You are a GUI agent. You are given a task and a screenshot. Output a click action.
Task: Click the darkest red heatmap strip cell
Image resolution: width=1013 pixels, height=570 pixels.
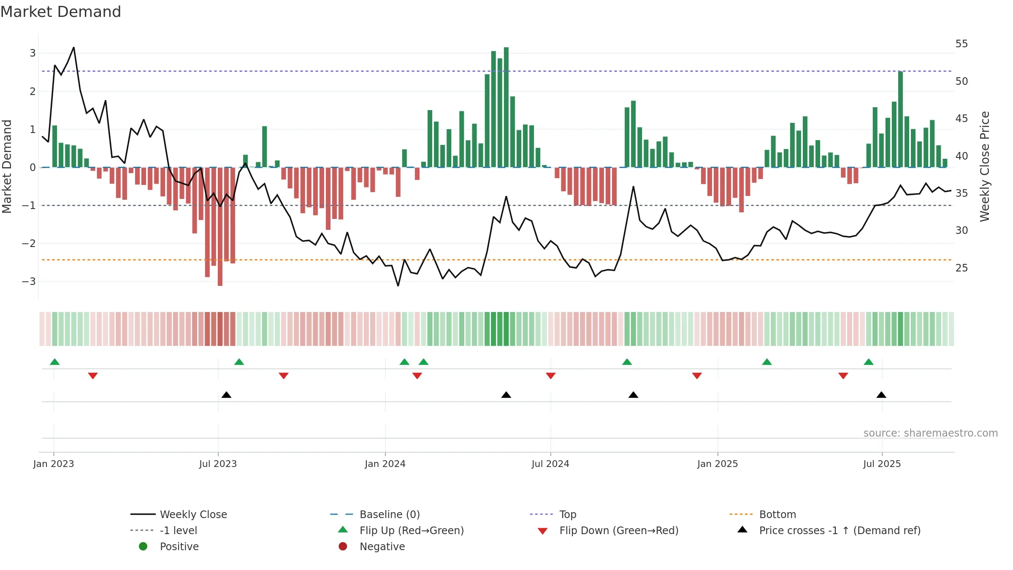(x=220, y=329)
